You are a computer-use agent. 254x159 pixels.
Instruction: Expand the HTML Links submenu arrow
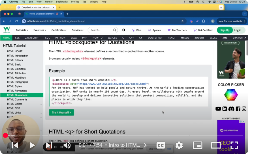pos(41,113)
